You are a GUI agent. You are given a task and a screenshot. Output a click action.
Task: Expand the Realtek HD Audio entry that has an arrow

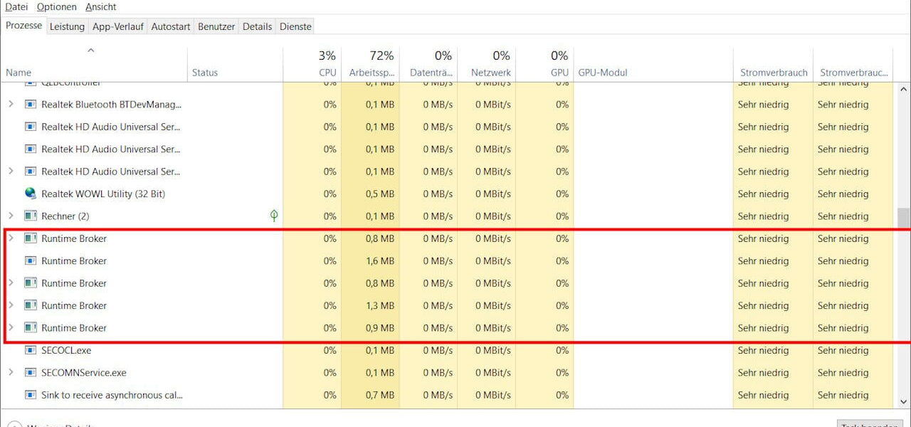click(11, 172)
